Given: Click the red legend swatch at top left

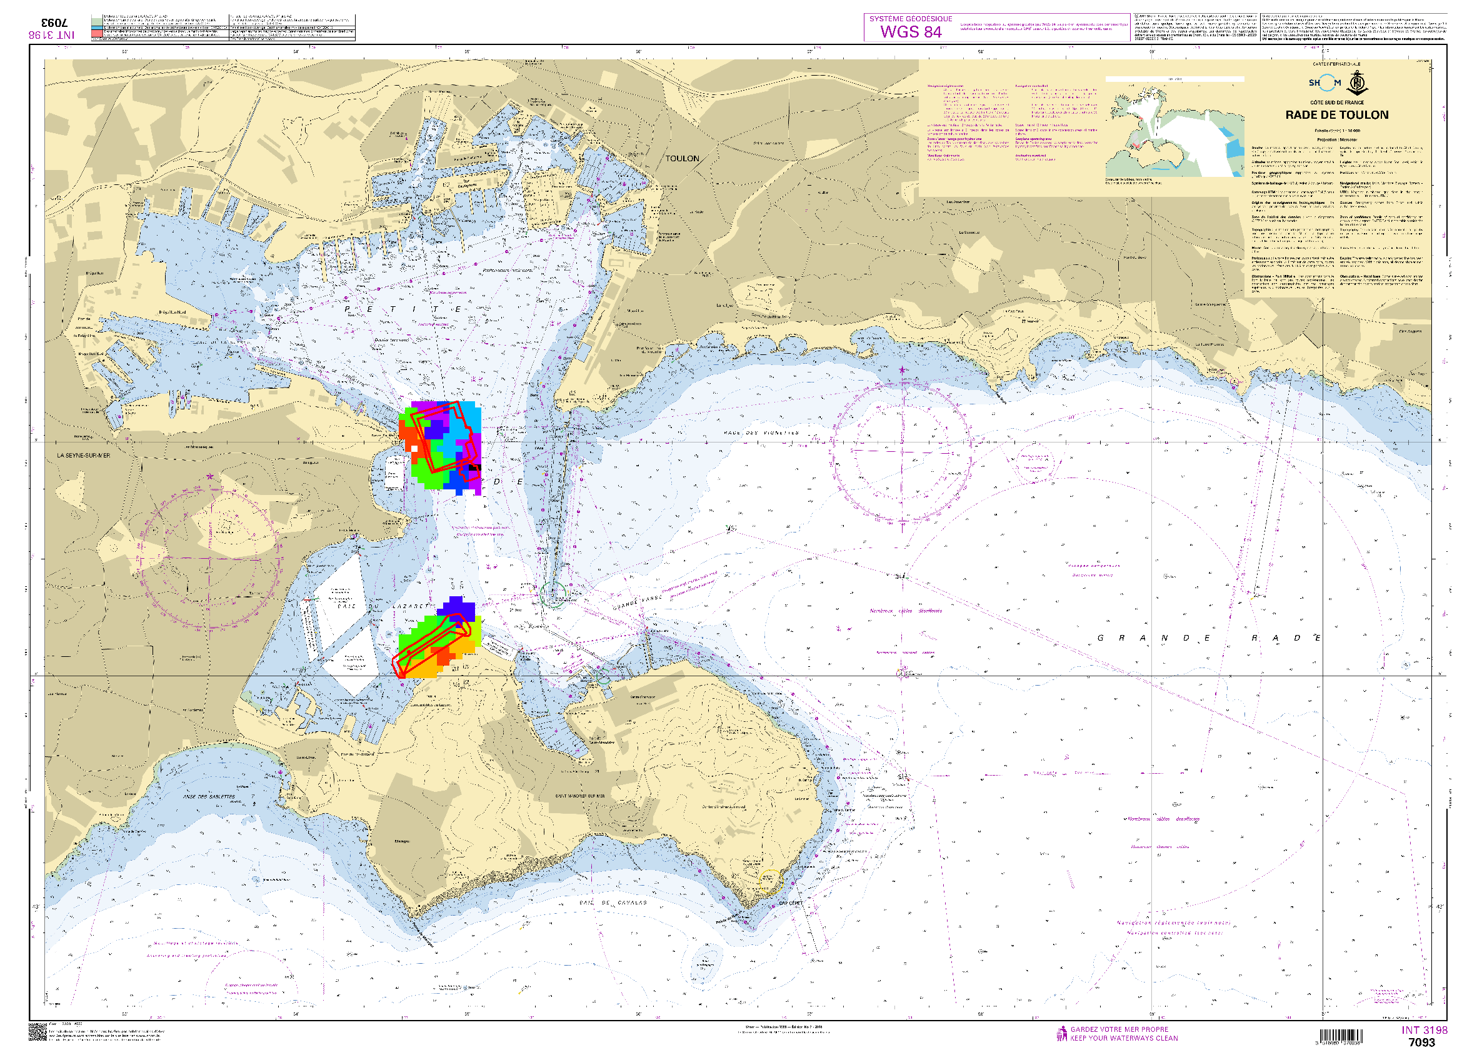Looking at the screenshot, I should point(96,33).
